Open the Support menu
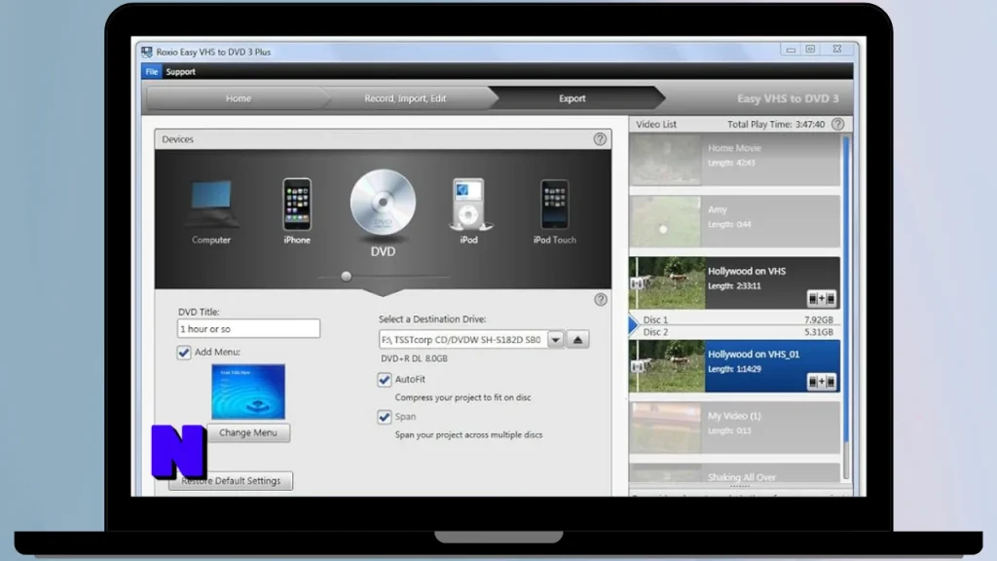Viewport: 997px width, 561px height. click(x=180, y=72)
